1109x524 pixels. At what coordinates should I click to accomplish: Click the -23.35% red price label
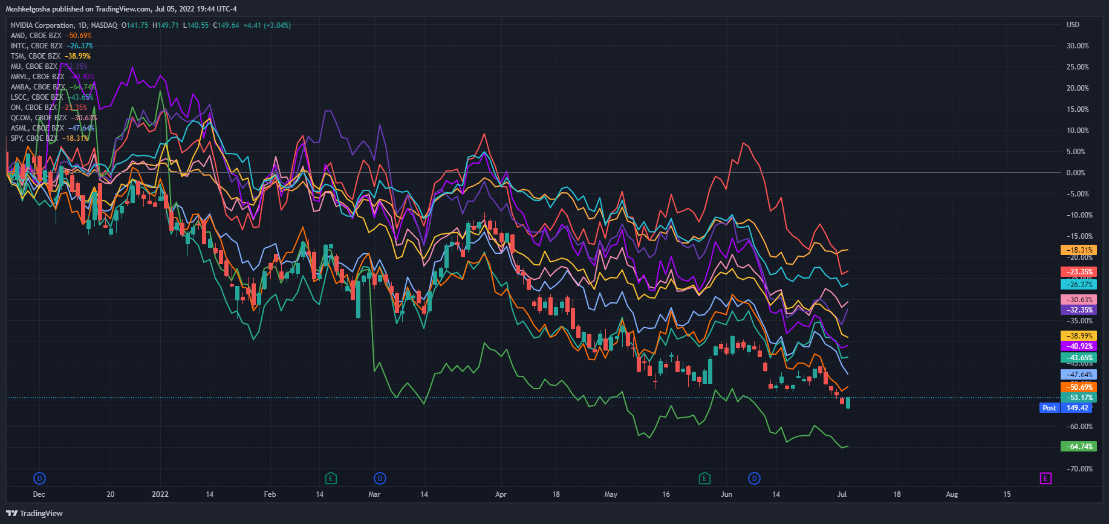[1079, 272]
